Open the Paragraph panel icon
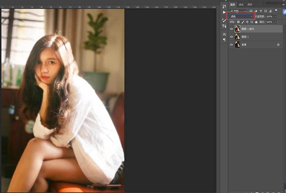 tap(224, 40)
